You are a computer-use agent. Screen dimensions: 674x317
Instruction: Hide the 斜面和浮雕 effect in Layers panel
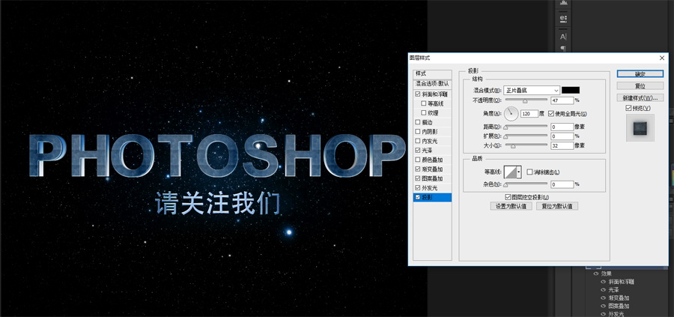pyautogui.click(x=603, y=282)
